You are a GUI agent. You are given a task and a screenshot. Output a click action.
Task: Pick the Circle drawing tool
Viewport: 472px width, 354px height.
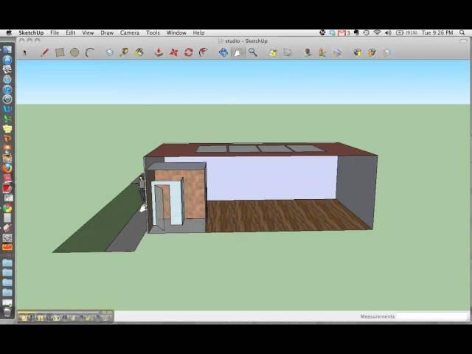pos(74,52)
